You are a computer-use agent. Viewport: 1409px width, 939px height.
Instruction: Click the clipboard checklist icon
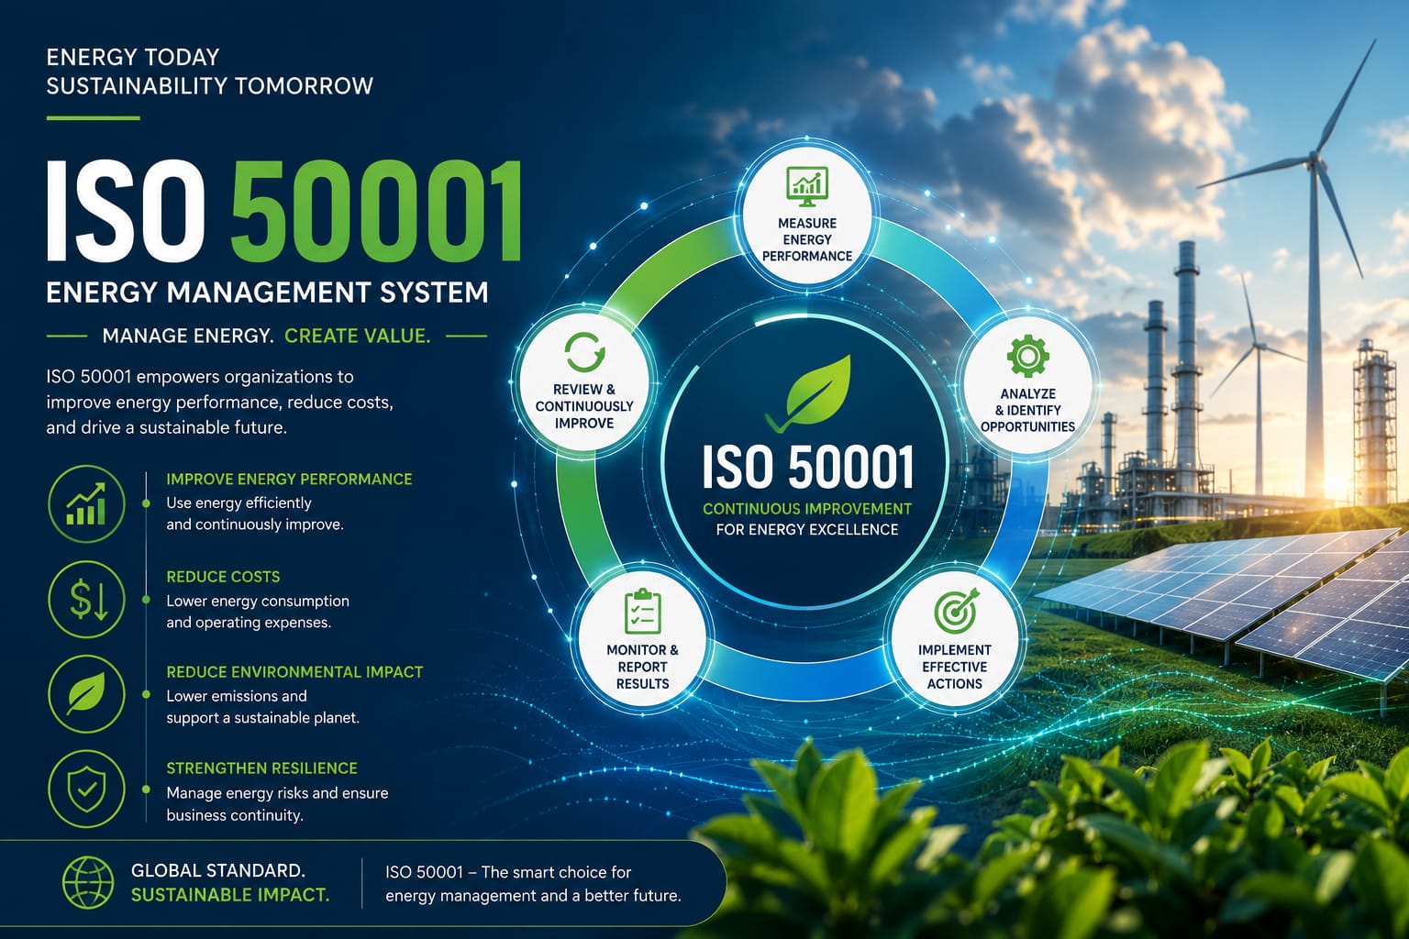pos(642,611)
